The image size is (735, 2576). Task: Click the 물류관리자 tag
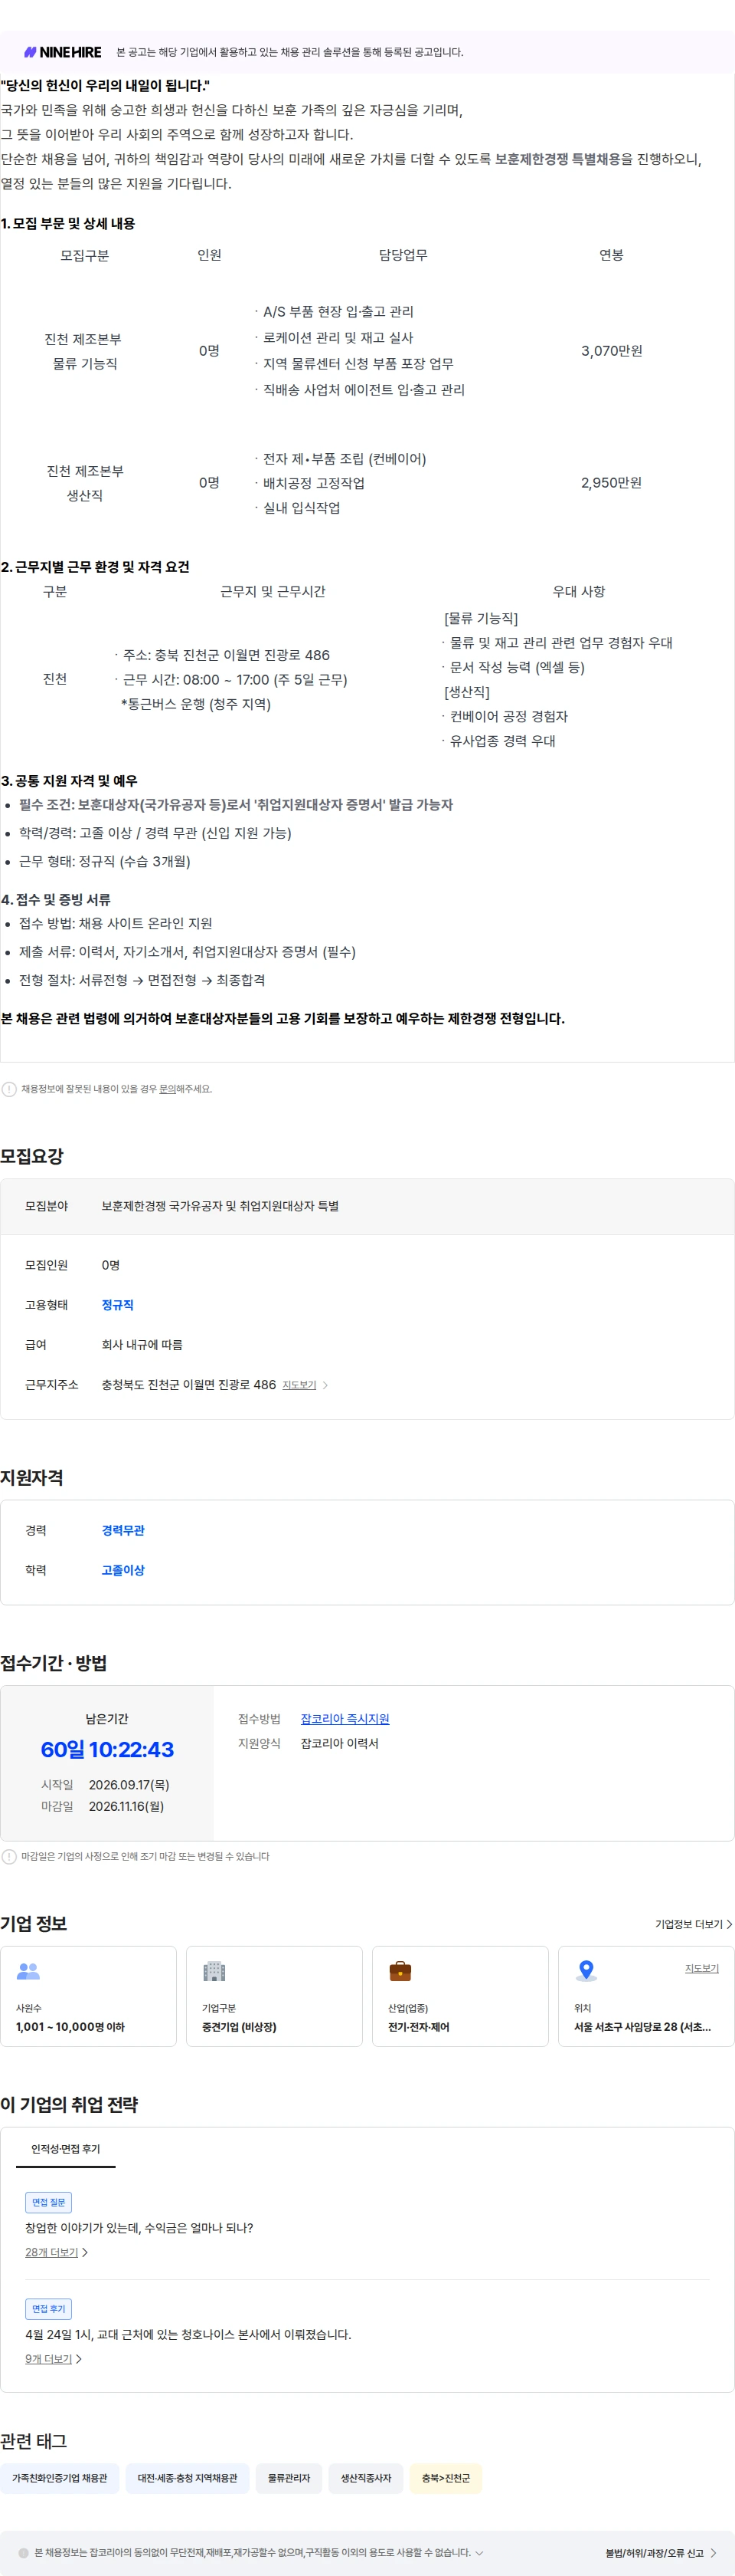click(289, 2478)
